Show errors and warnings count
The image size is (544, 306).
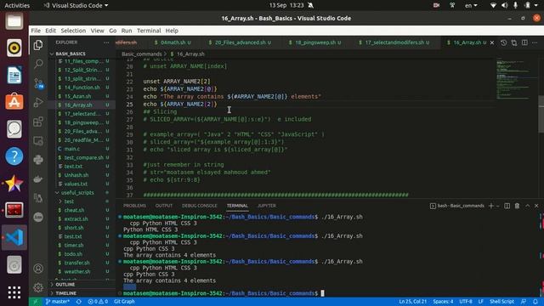pyautogui.click(x=98, y=302)
